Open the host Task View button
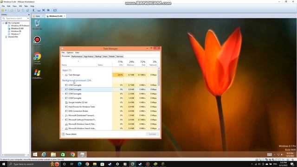The height and width of the screenshot is (167, 297). [72, 164]
